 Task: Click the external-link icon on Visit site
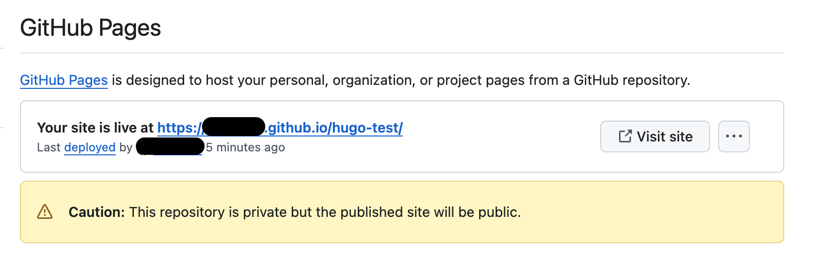(x=625, y=136)
